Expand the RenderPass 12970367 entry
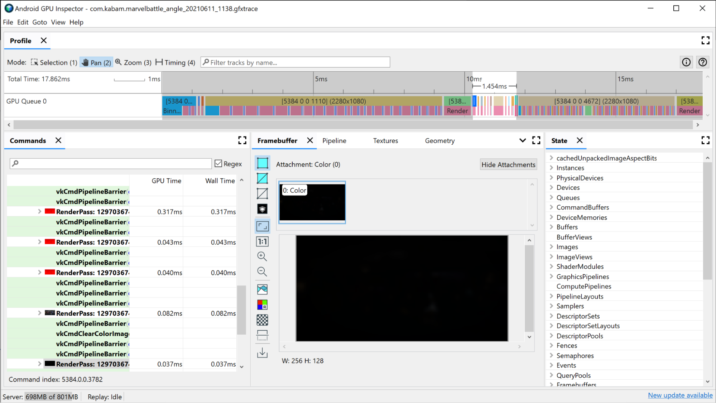This screenshot has height=403, width=716. [39, 212]
